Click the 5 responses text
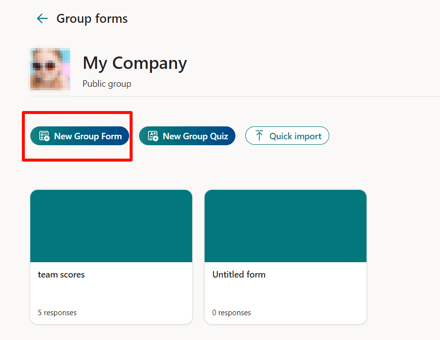Image resolution: width=440 pixels, height=340 pixels. pos(57,313)
